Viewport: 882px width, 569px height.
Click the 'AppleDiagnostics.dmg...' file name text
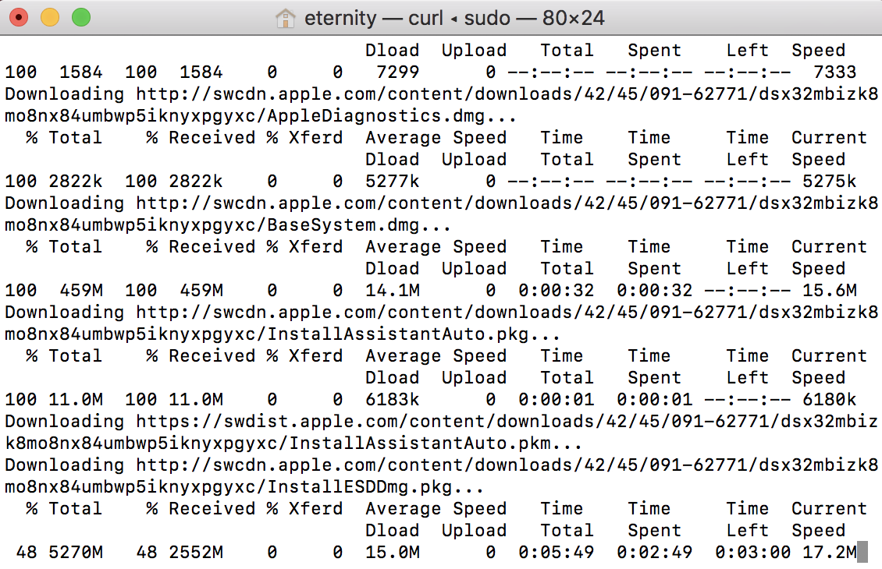click(x=392, y=115)
